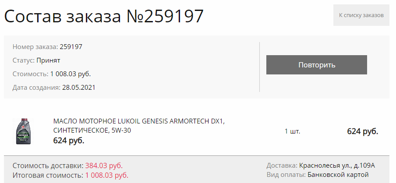The height and width of the screenshot is (183, 396).
Task: Click the "Дата создания:" label
Action: click(x=37, y=88)
